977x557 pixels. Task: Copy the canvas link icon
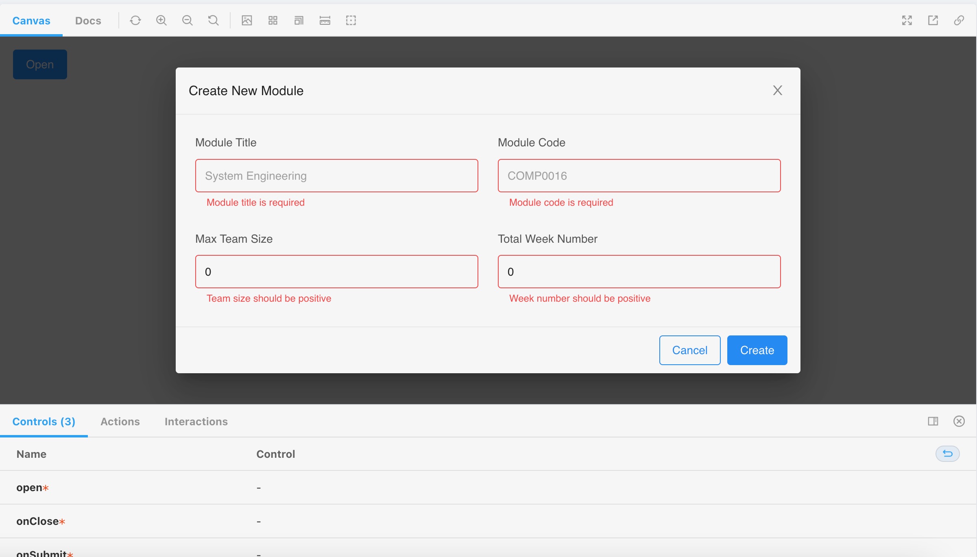point(959,20)
